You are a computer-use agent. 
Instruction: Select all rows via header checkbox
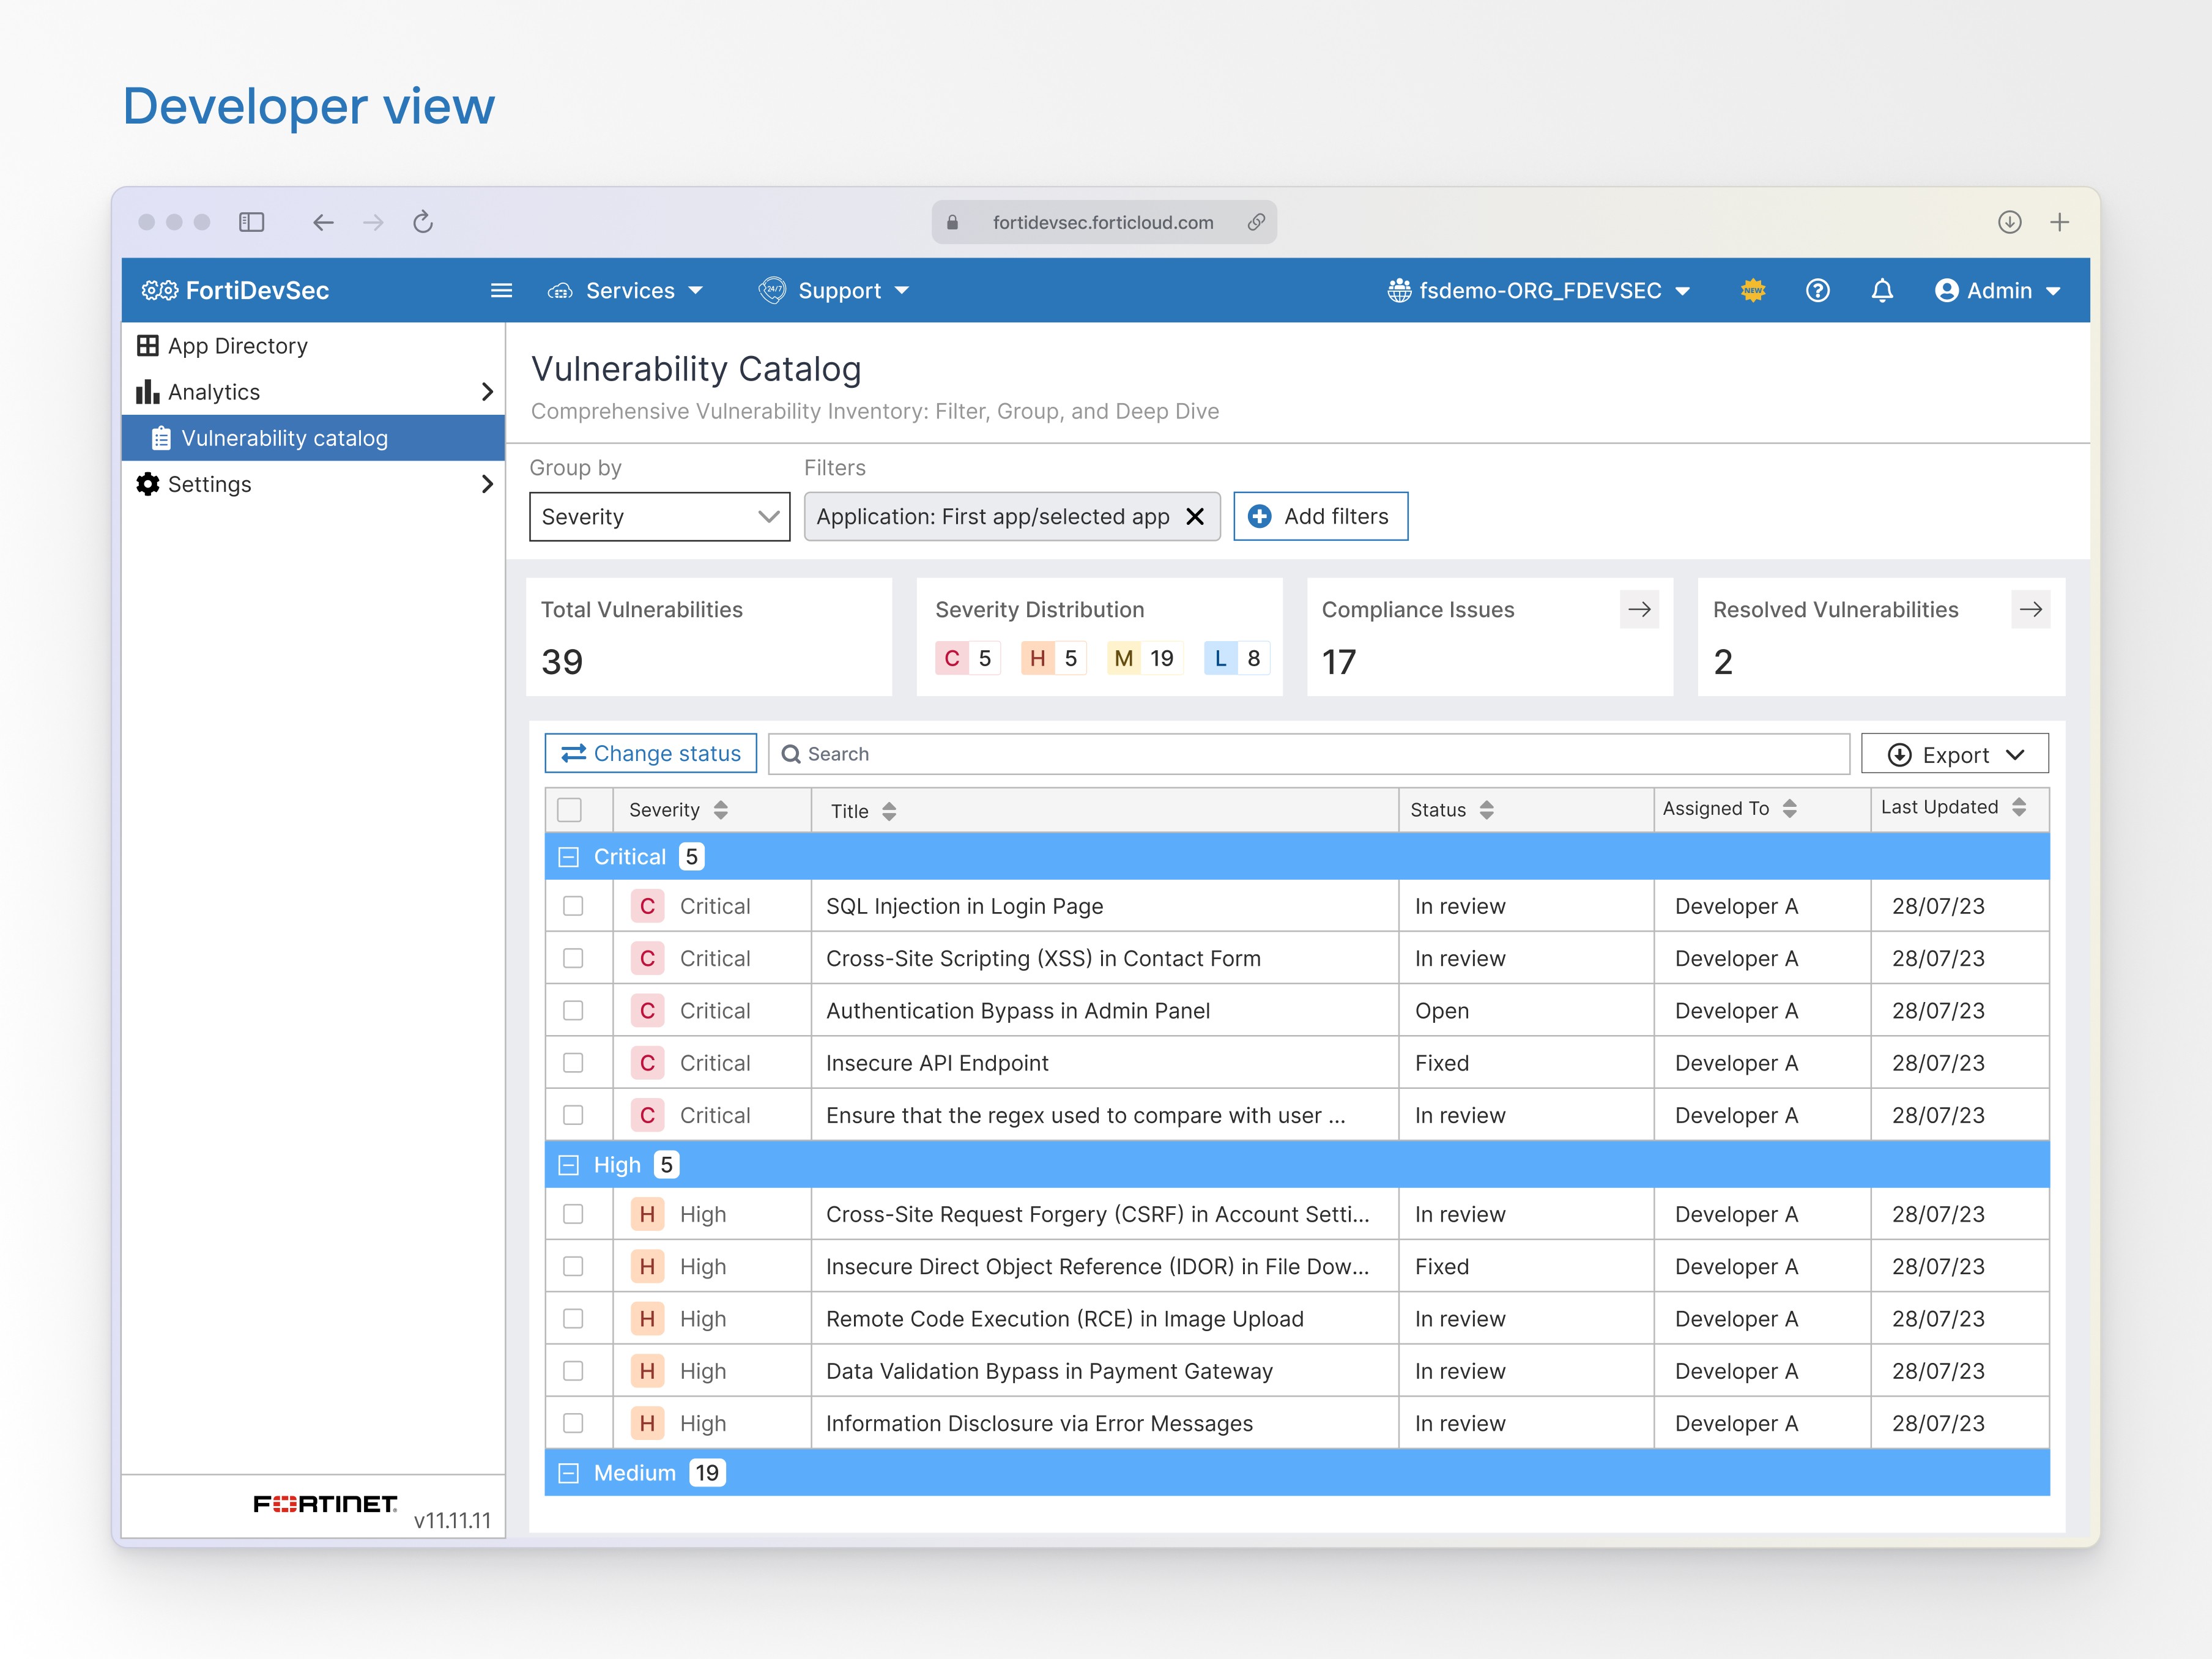click(569, 810)
